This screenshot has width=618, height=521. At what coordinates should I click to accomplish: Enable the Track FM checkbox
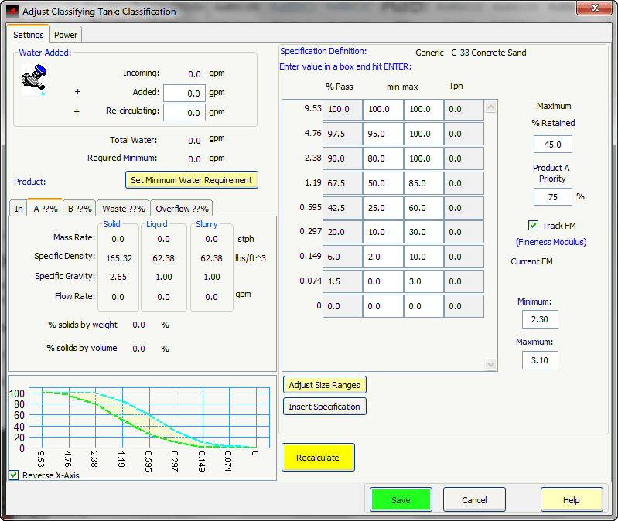coord(532,226)
